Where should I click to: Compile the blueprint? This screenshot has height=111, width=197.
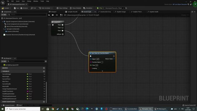[x=5, y=8]
